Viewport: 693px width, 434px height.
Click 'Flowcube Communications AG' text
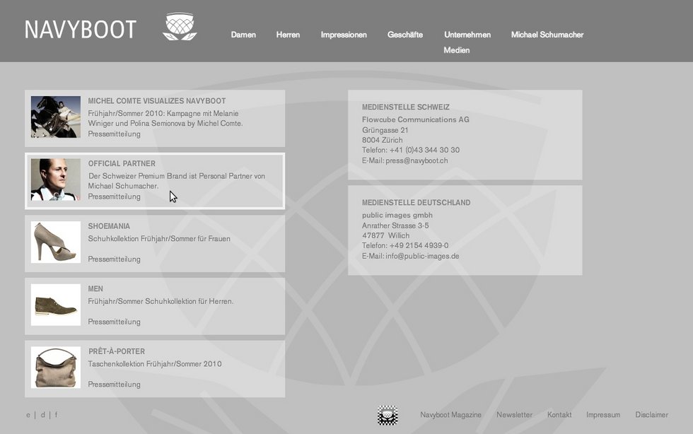(416, 119)
